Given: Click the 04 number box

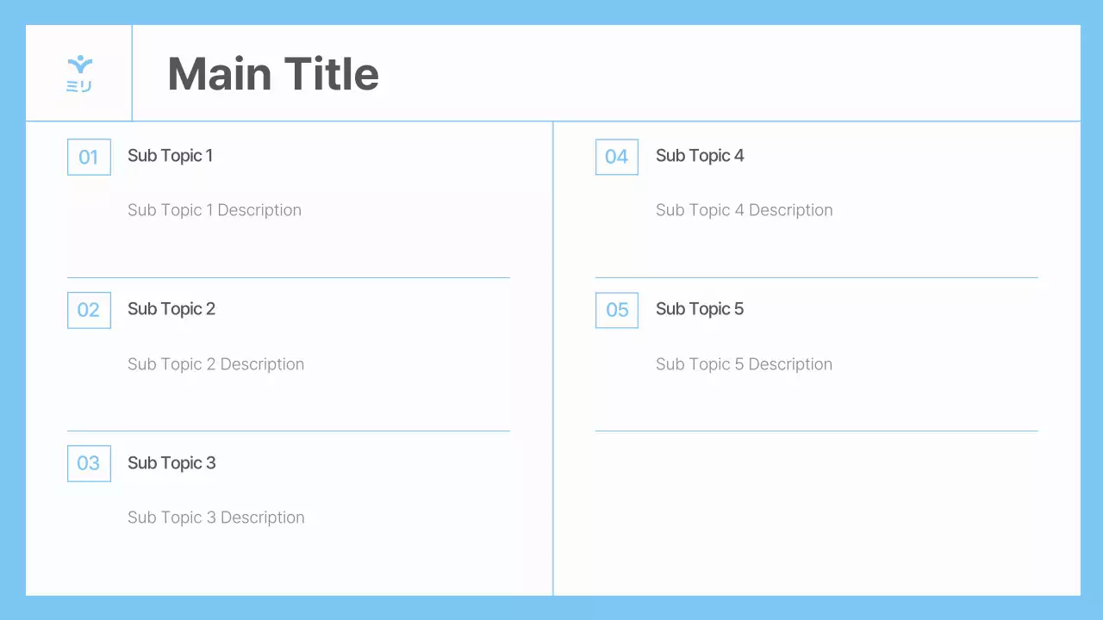Looking at the screenshot, I should (x=617, y=157).
